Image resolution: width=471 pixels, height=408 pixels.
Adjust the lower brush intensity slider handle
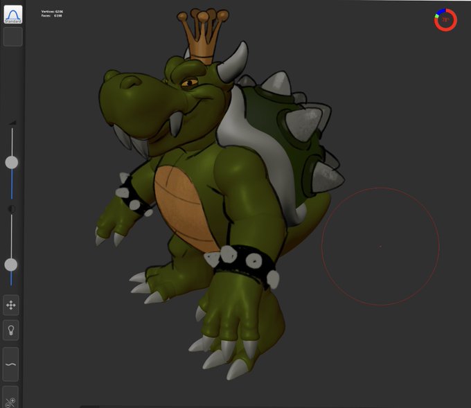(x=11, y=265)
